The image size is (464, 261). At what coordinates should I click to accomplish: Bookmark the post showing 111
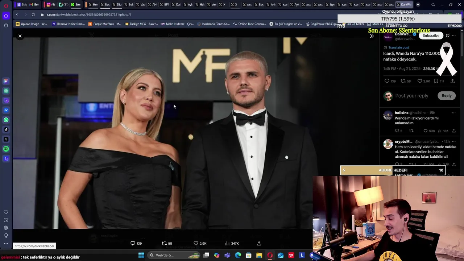pos(436,81)
